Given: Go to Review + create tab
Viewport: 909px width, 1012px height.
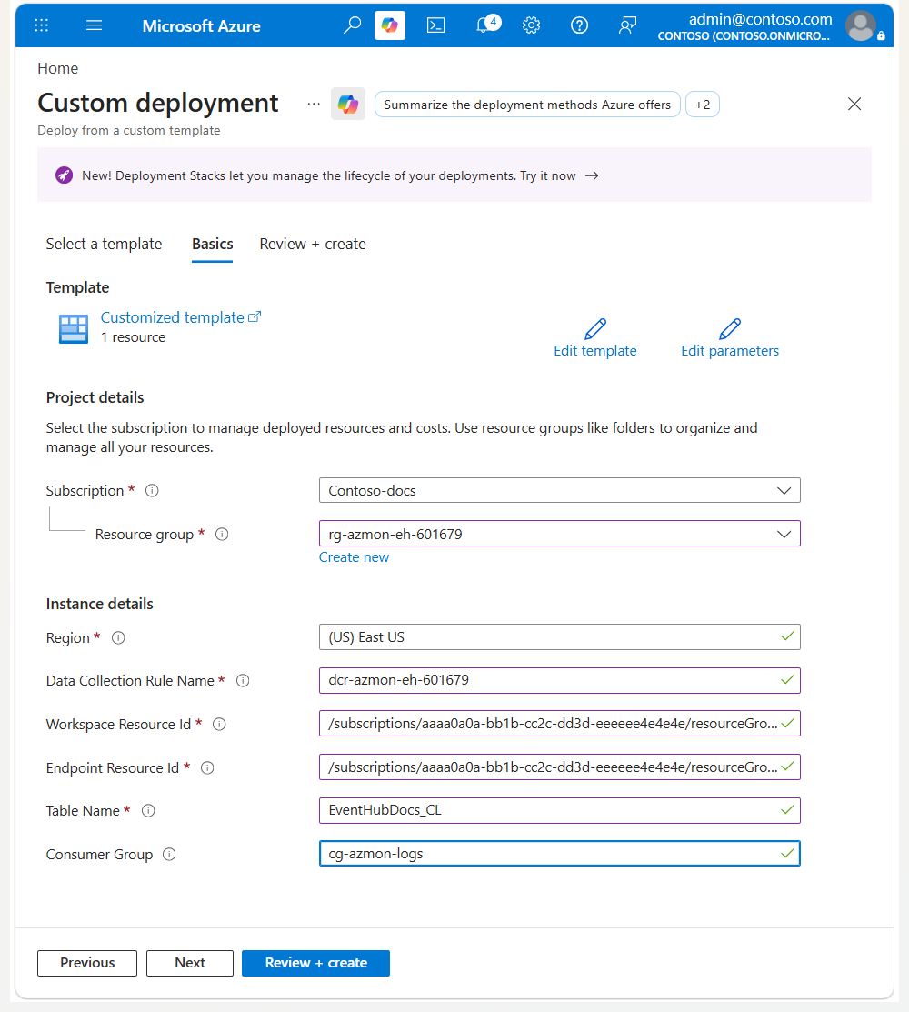Looking at the screenshot, I should point(313,244).
